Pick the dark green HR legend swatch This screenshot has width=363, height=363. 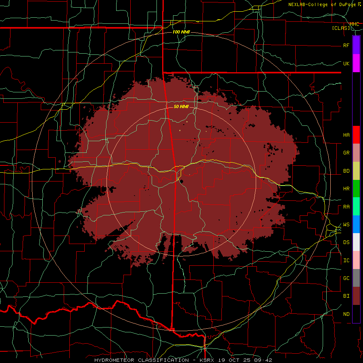click(356, 189)
